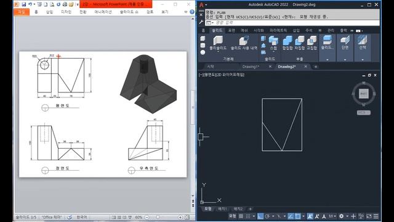The image size is (394, 222).
Task: Open PowerPoint Insert ribbon tab
Action: [49, 12]
